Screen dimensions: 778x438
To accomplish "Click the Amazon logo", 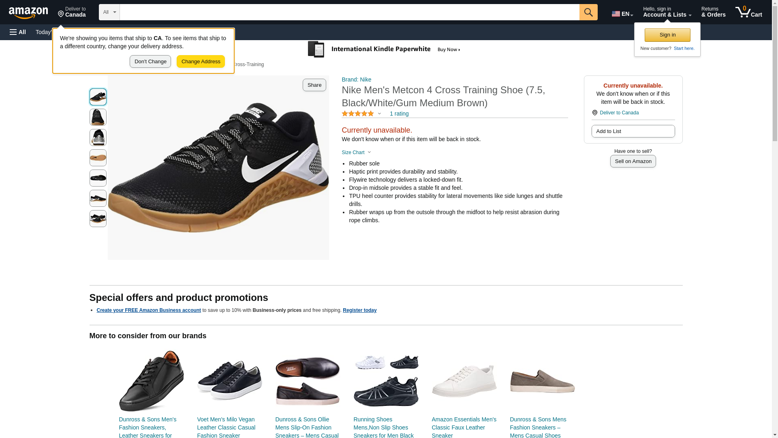I will pyautogui.click(x=28, y=13).
